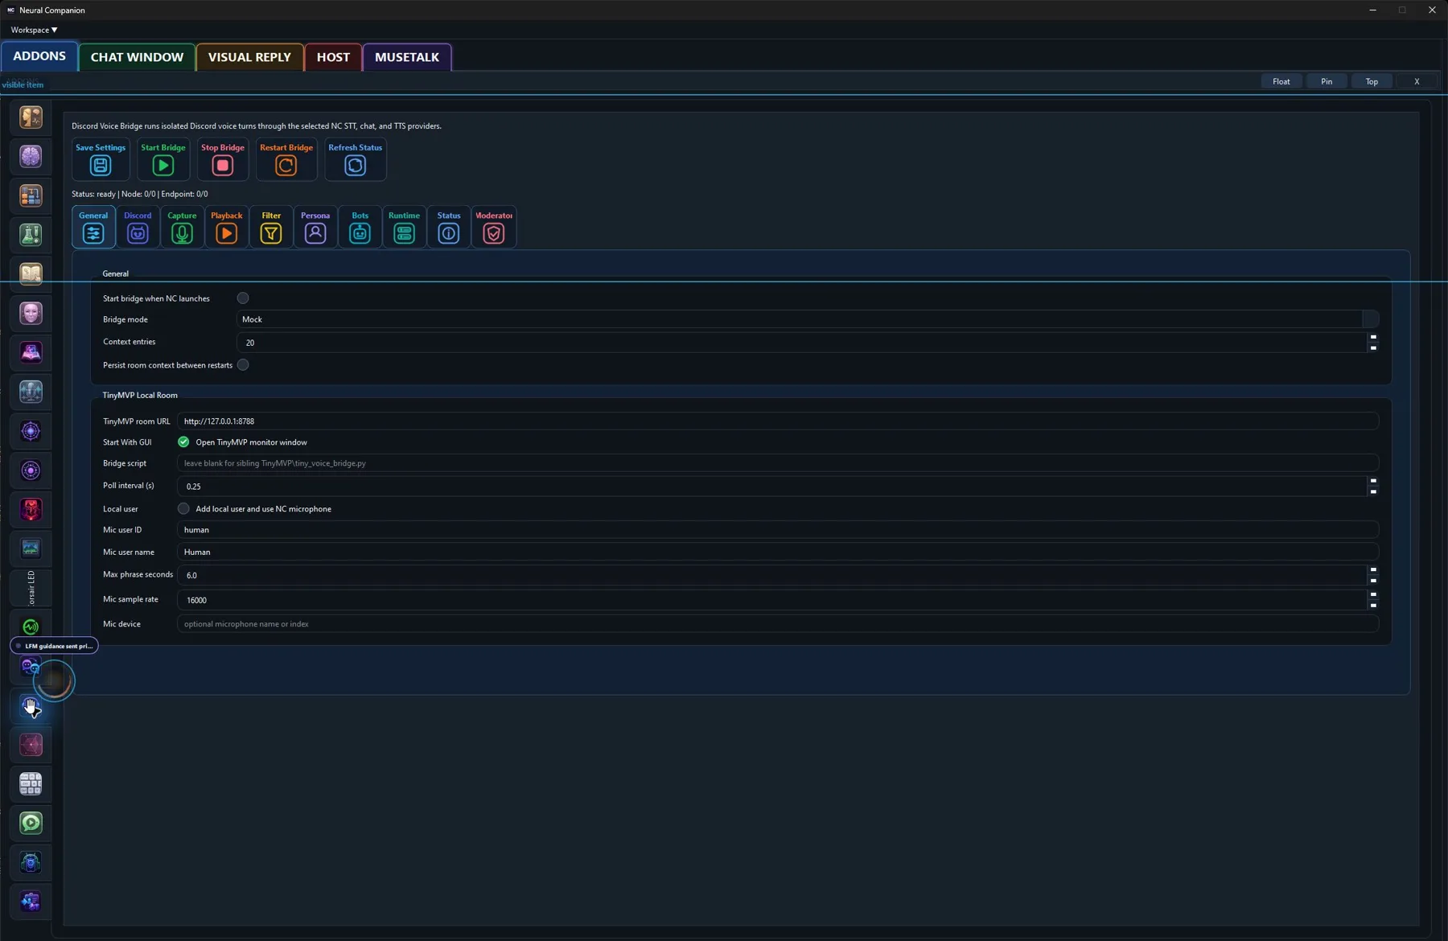This screenshot has width=1448, height=941.
Task: Increase Max phrase seconds
Action: pos(1373,570)
